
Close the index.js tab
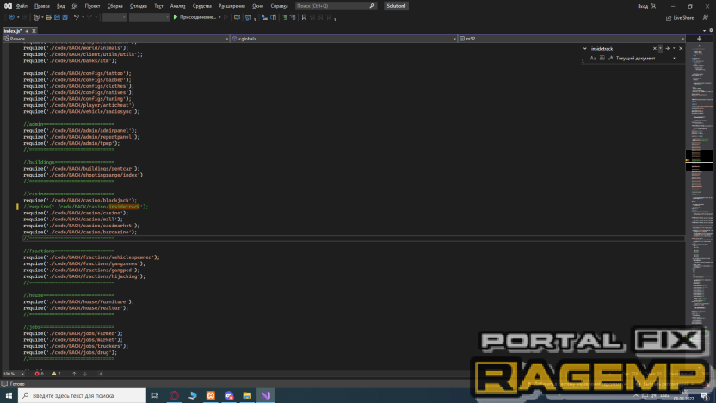click(x=34, y=31)
